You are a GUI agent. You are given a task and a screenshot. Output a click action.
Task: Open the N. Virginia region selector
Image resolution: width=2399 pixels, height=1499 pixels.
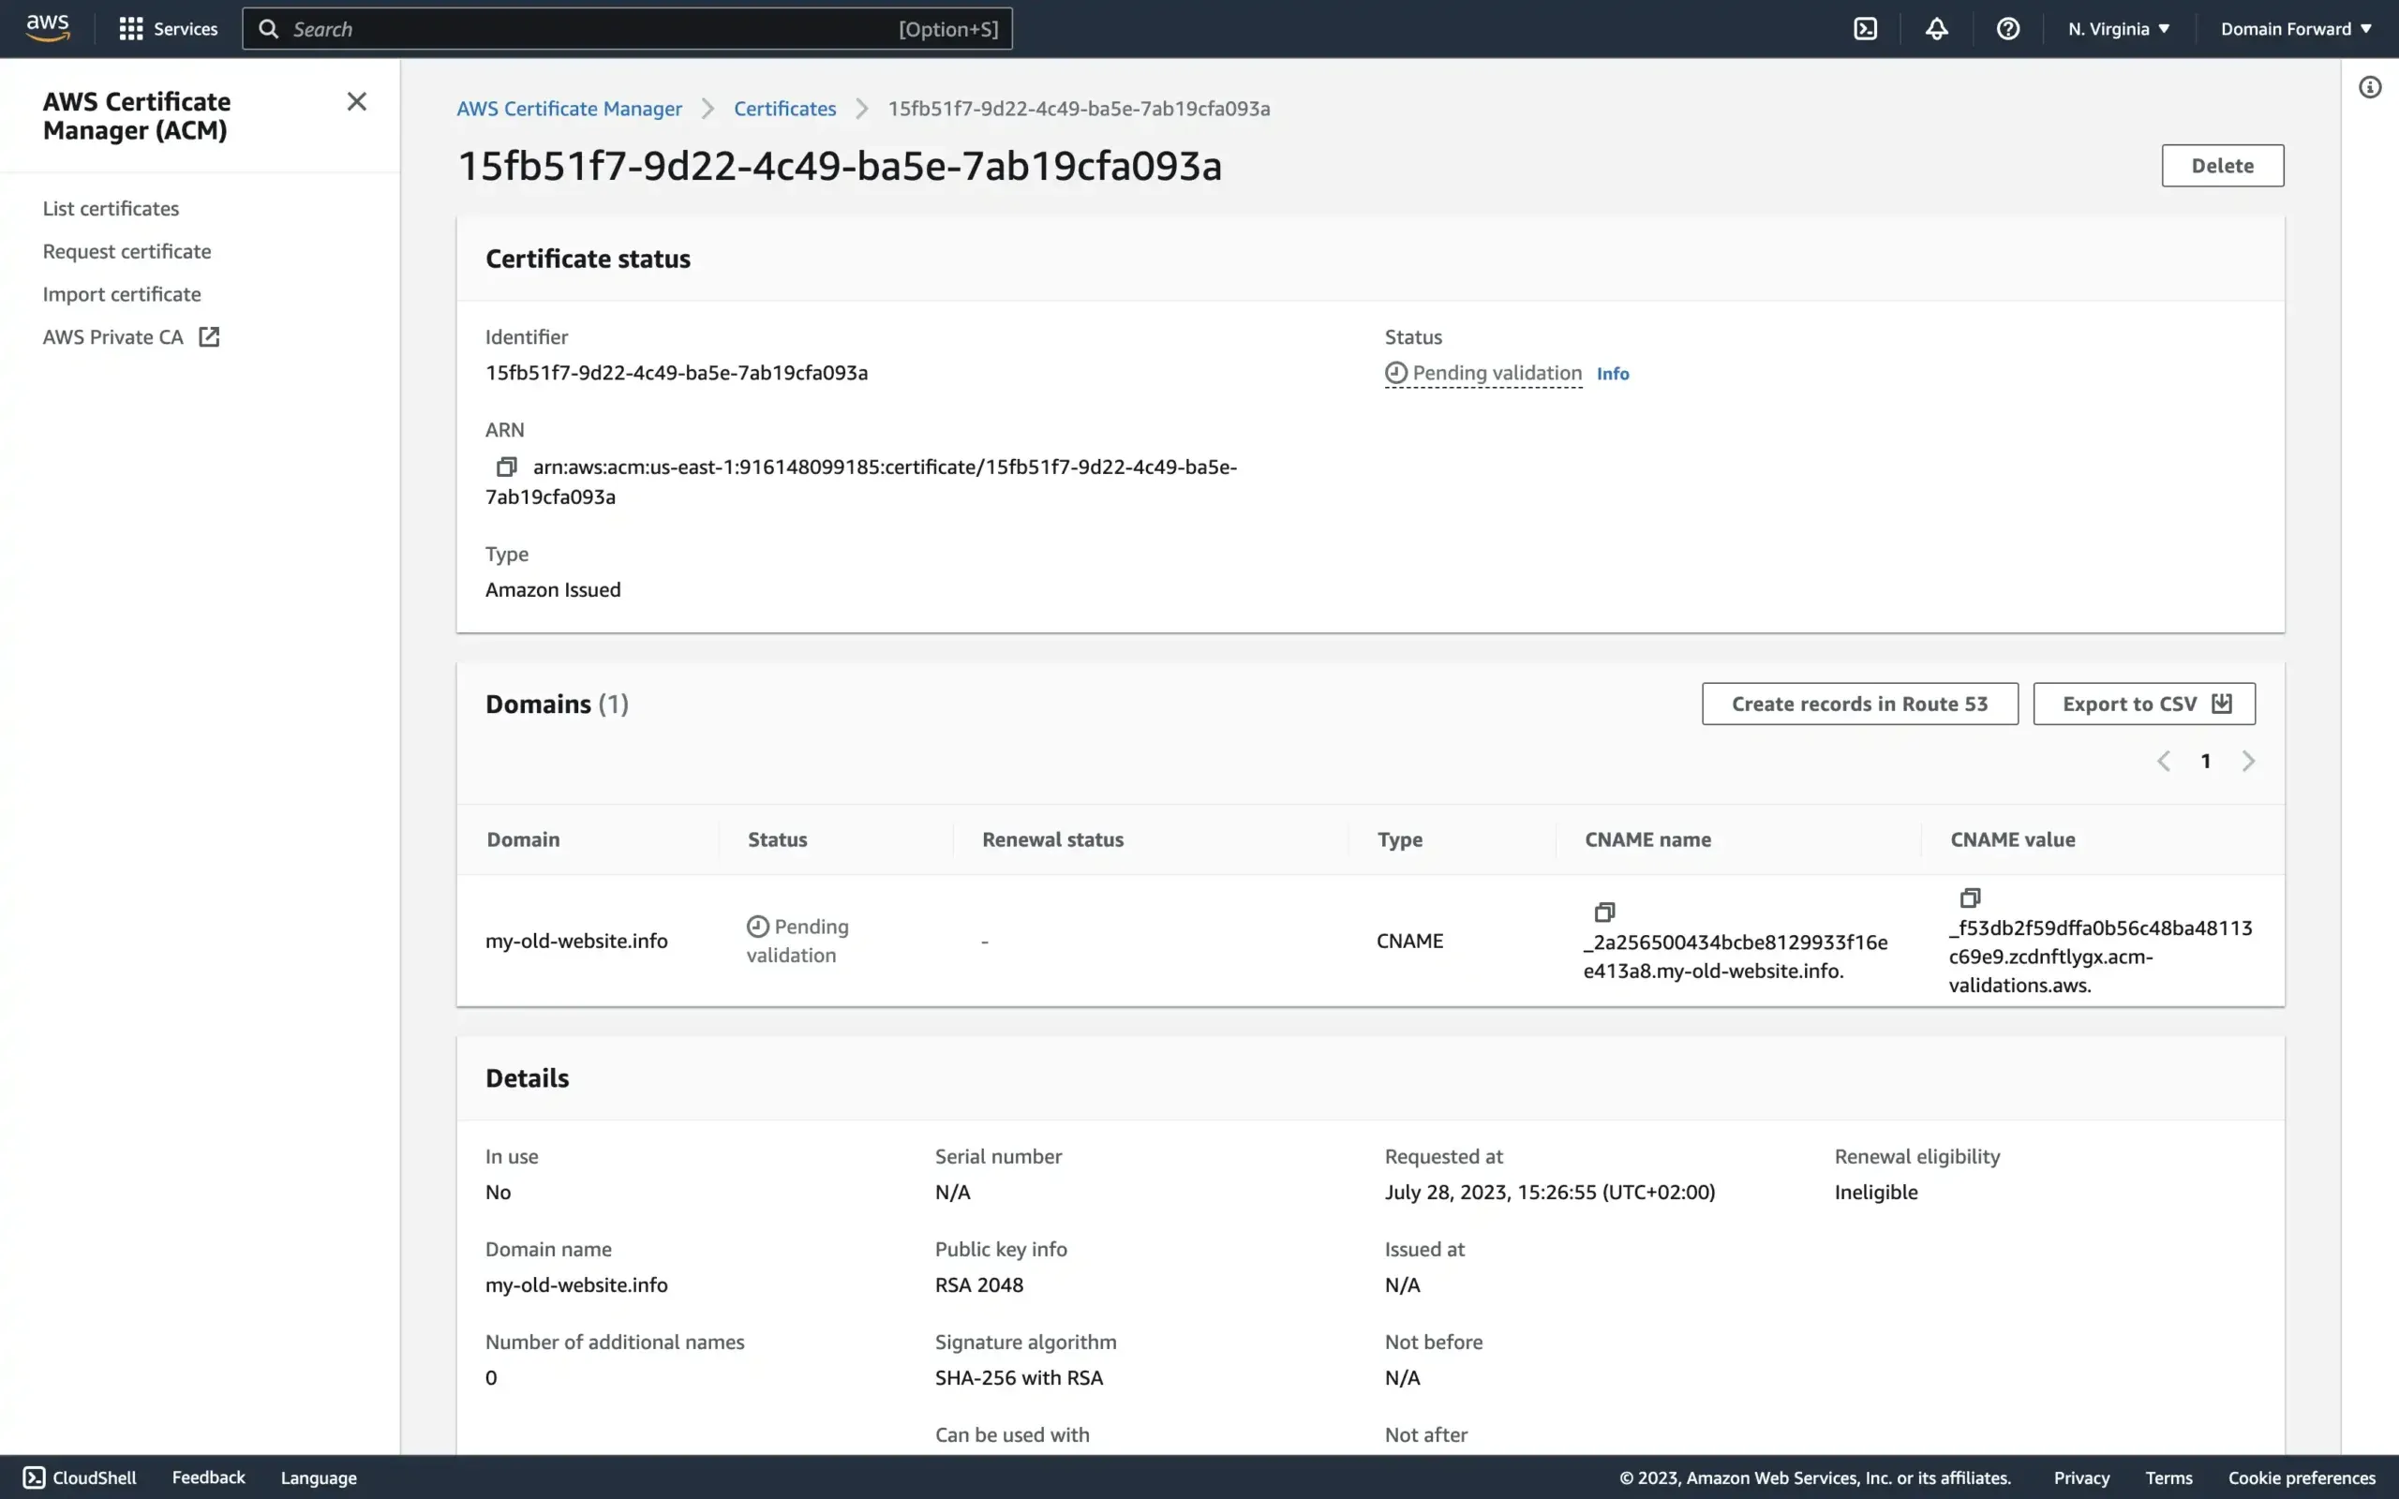(x=2117, y=28)
